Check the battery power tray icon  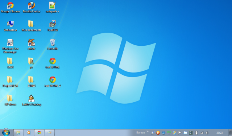(x=196, y=133)
